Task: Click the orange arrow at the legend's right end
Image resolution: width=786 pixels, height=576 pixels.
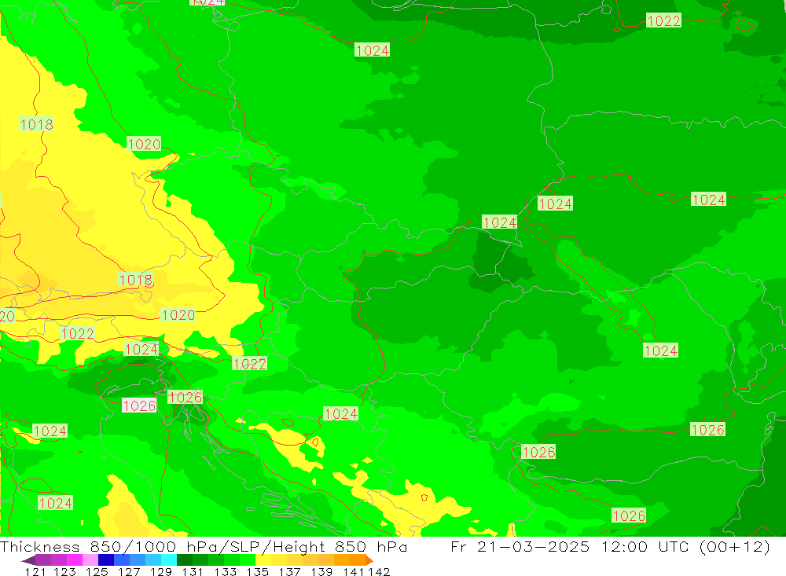Action: (369, 560)
